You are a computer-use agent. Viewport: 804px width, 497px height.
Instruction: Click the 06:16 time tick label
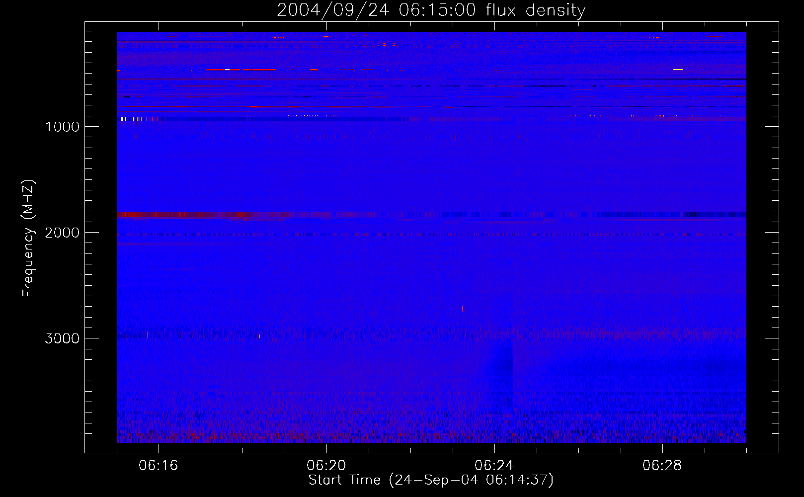(x=158, y=466)
